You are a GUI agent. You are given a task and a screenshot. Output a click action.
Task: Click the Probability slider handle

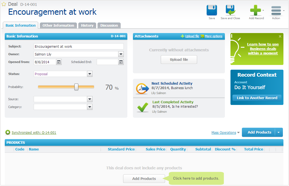click(76, 87)
